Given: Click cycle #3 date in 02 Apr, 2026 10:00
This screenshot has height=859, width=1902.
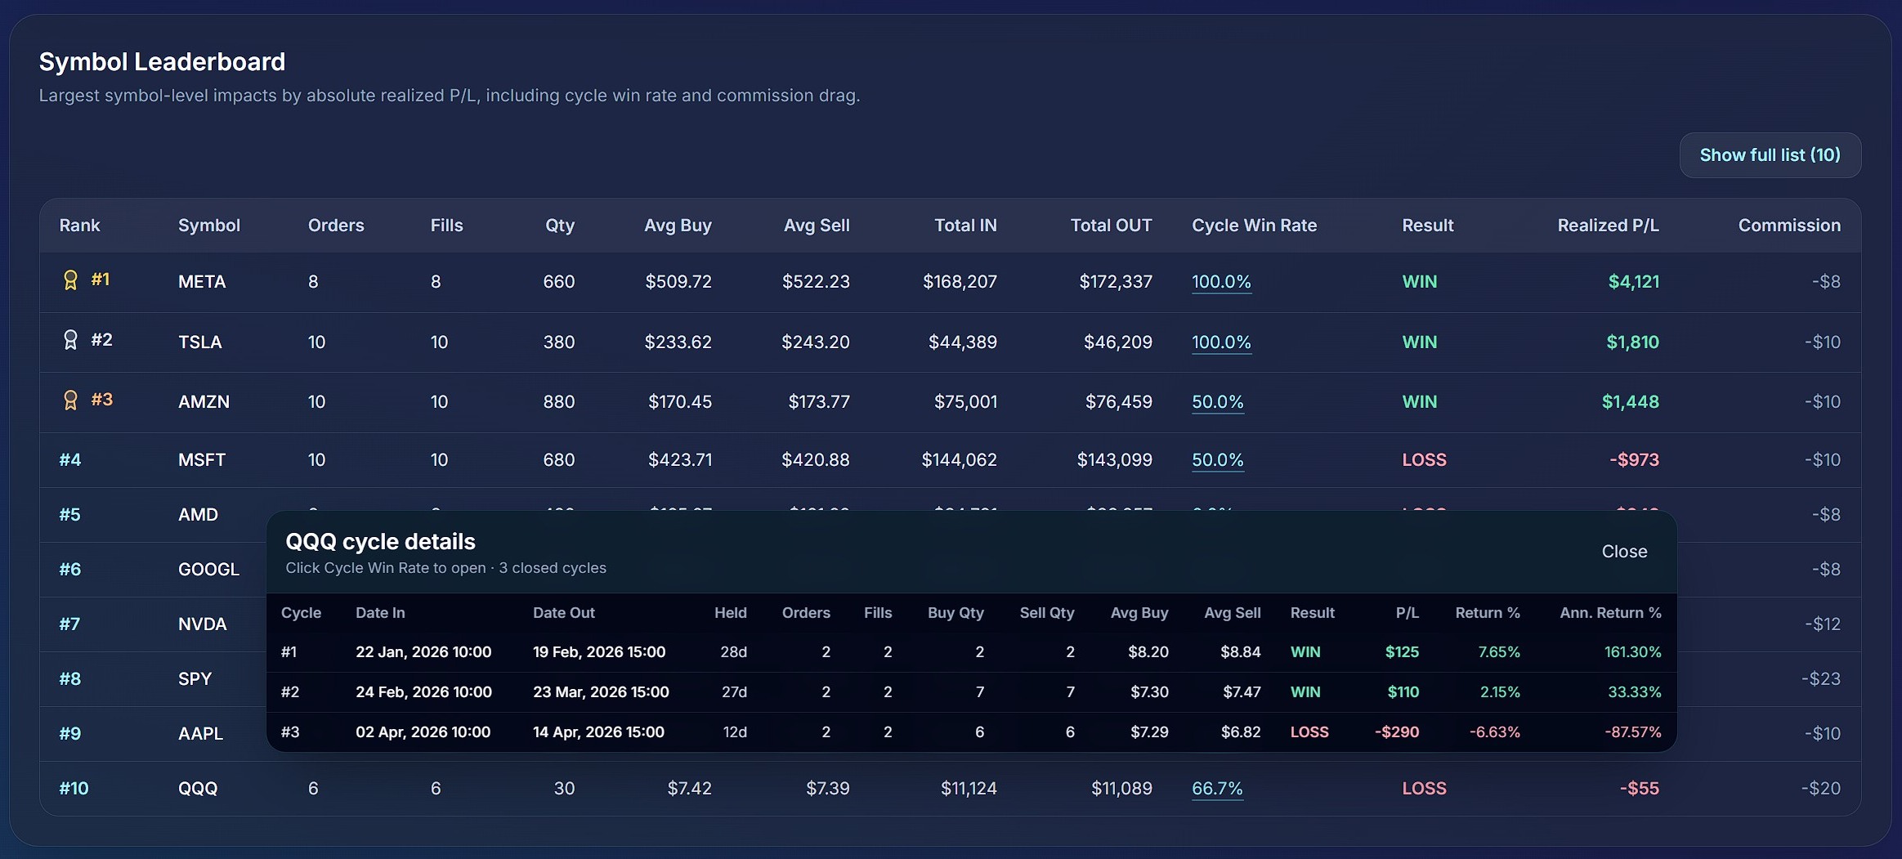Looking at the screenshot, I should point(423,732).
